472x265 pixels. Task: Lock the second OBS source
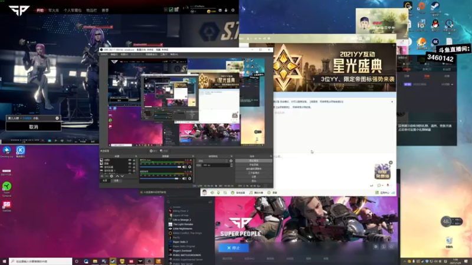tap(134, 164)
